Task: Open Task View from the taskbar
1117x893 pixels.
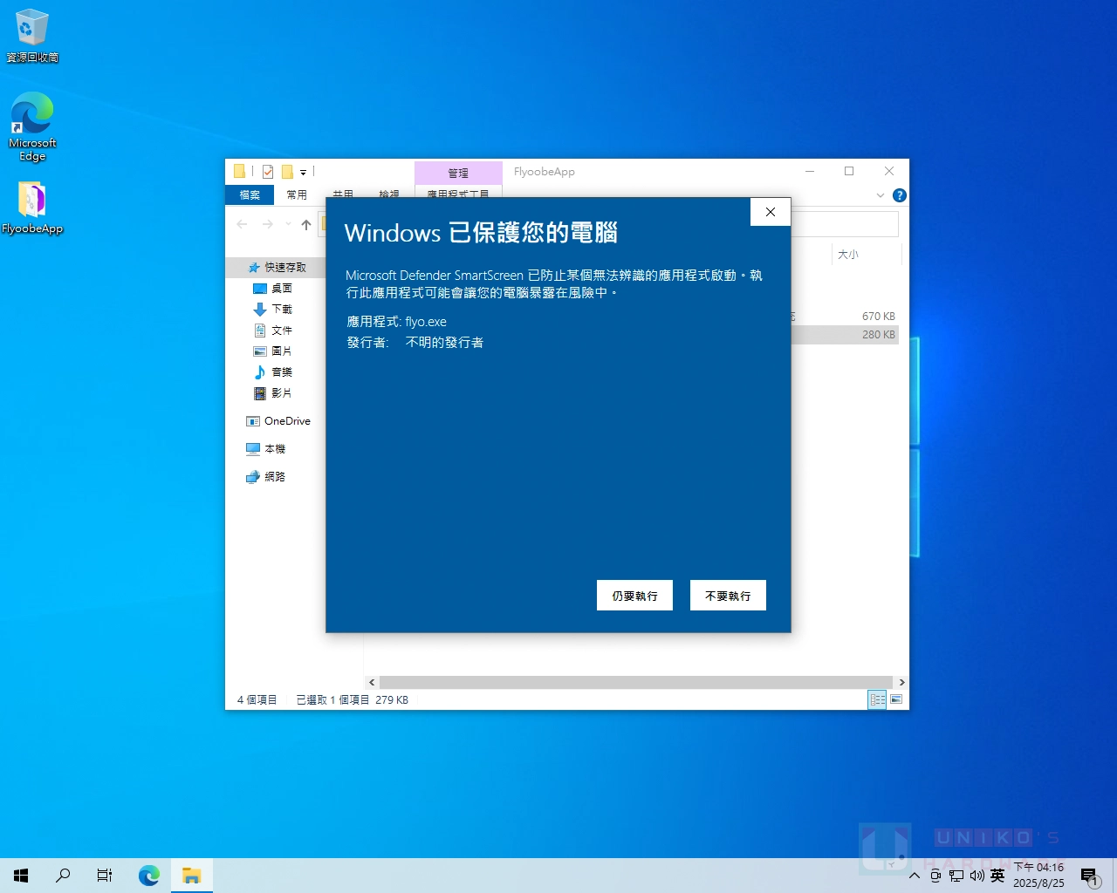Action: [x=105, y=876]
